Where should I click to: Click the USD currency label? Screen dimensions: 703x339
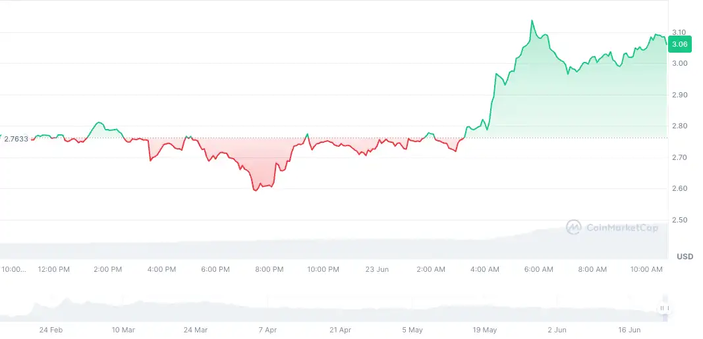click(x=685, y=257)
